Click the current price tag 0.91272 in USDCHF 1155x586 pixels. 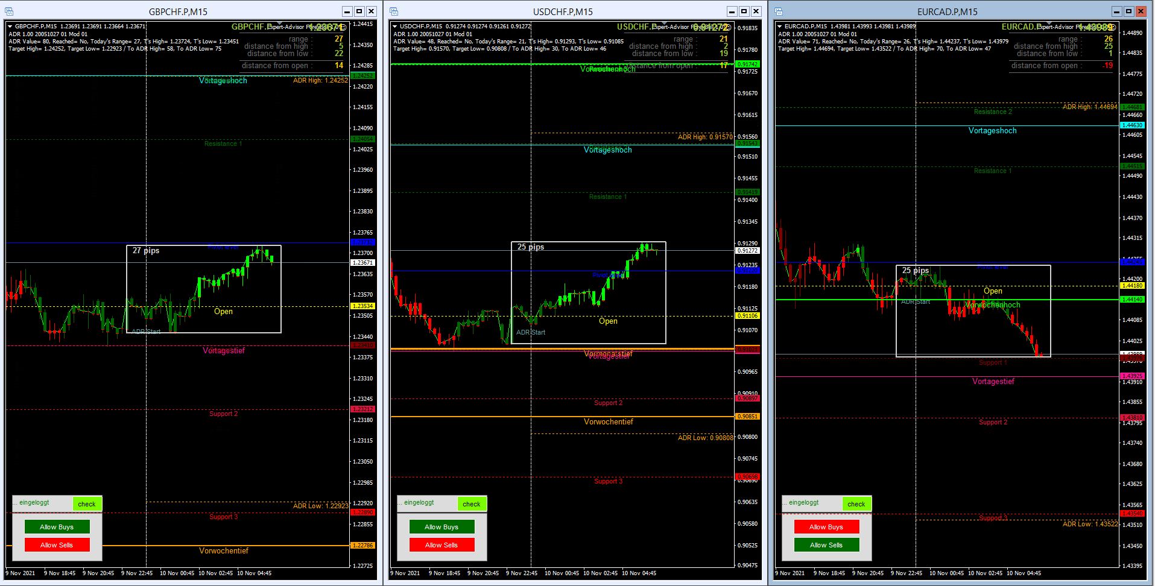[748, 251]
